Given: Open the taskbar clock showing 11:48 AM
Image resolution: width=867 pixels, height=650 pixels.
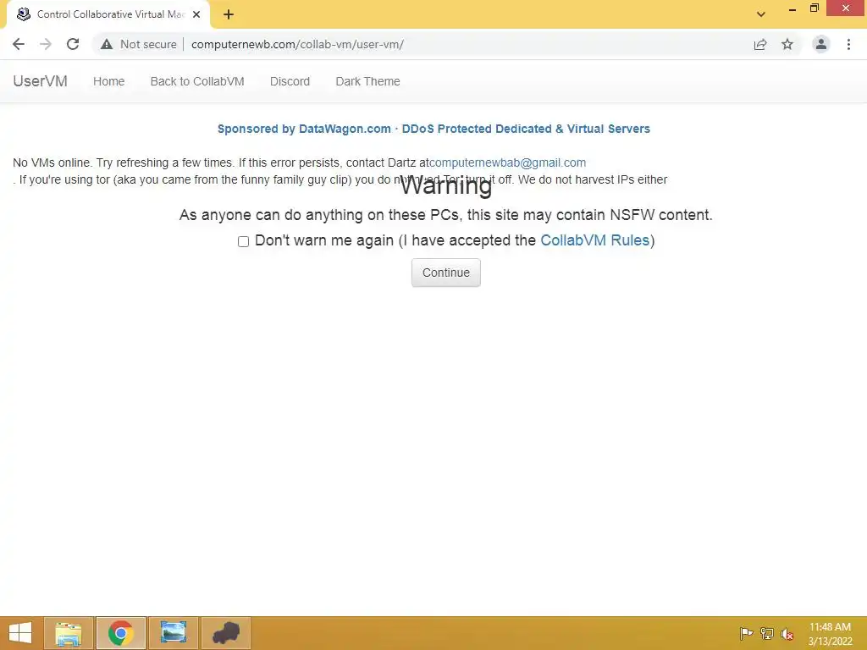Looking at the screenshot, I should [830, 634].
